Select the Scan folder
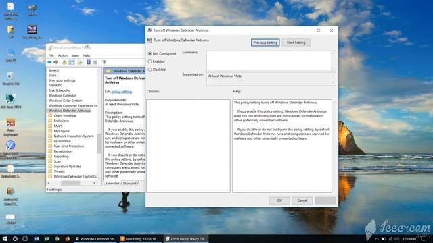 (x=57, y=161)
